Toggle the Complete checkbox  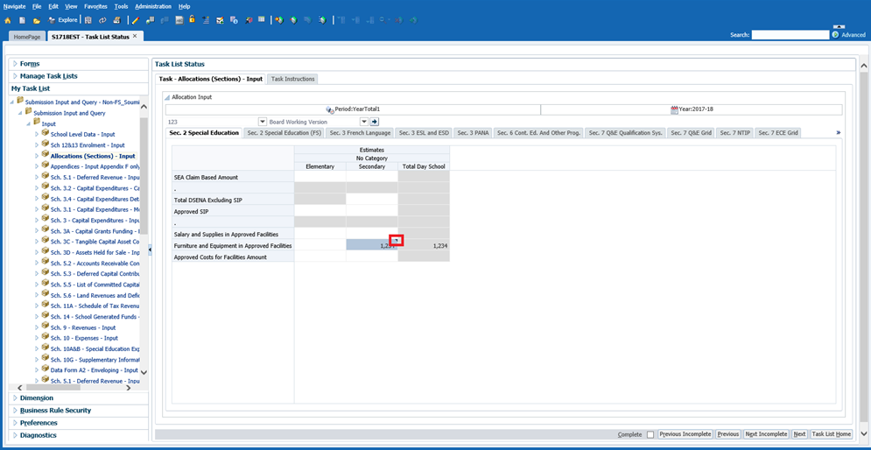pyautogui.click(x=650, y=434)
